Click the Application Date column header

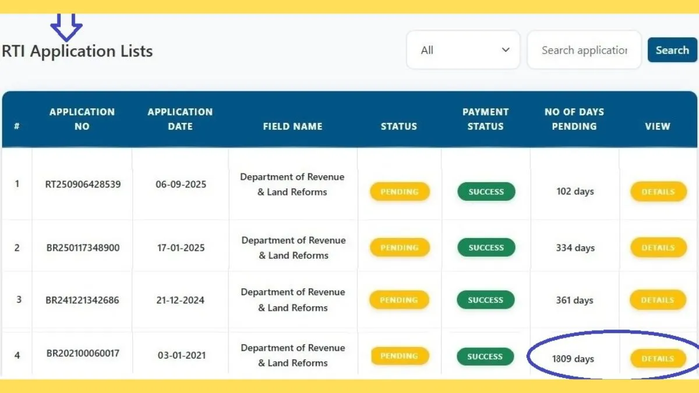coord(180,119)
